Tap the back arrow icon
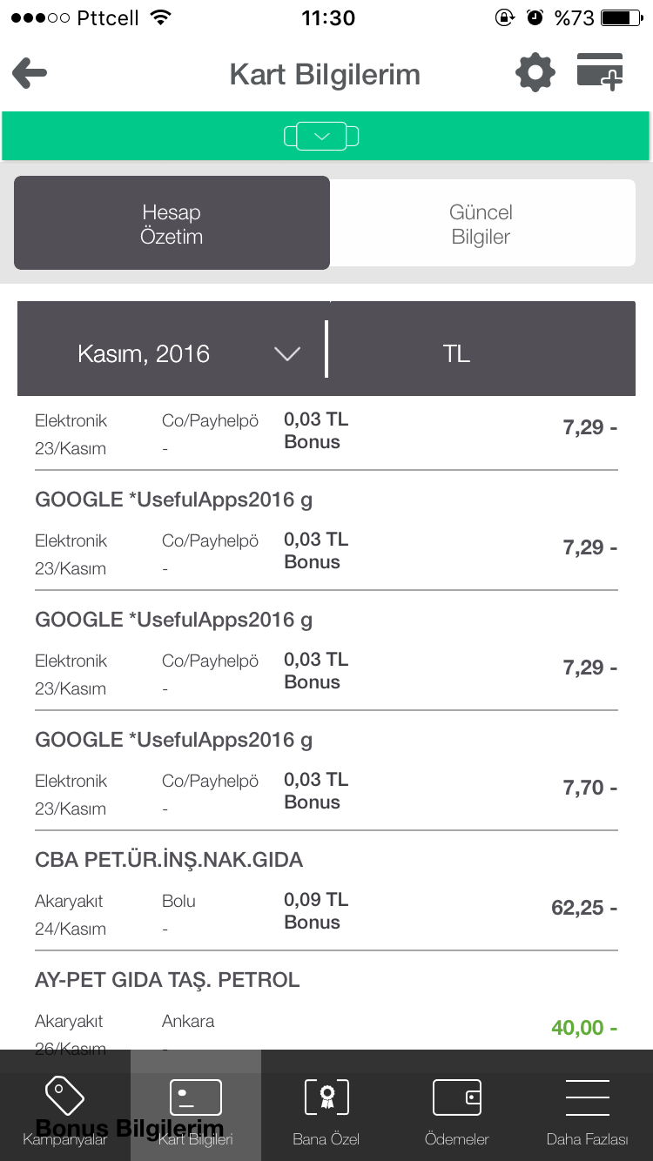The width and height of the screenshot is (653, 1161). (30, 74)
